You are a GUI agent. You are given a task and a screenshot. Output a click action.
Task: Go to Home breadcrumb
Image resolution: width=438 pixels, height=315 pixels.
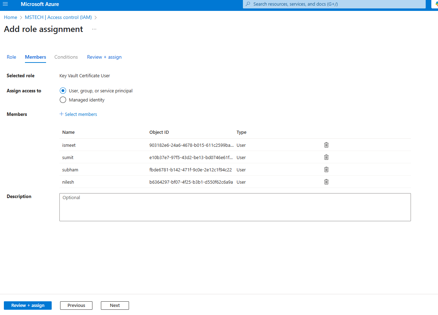[x=11, y=17]
